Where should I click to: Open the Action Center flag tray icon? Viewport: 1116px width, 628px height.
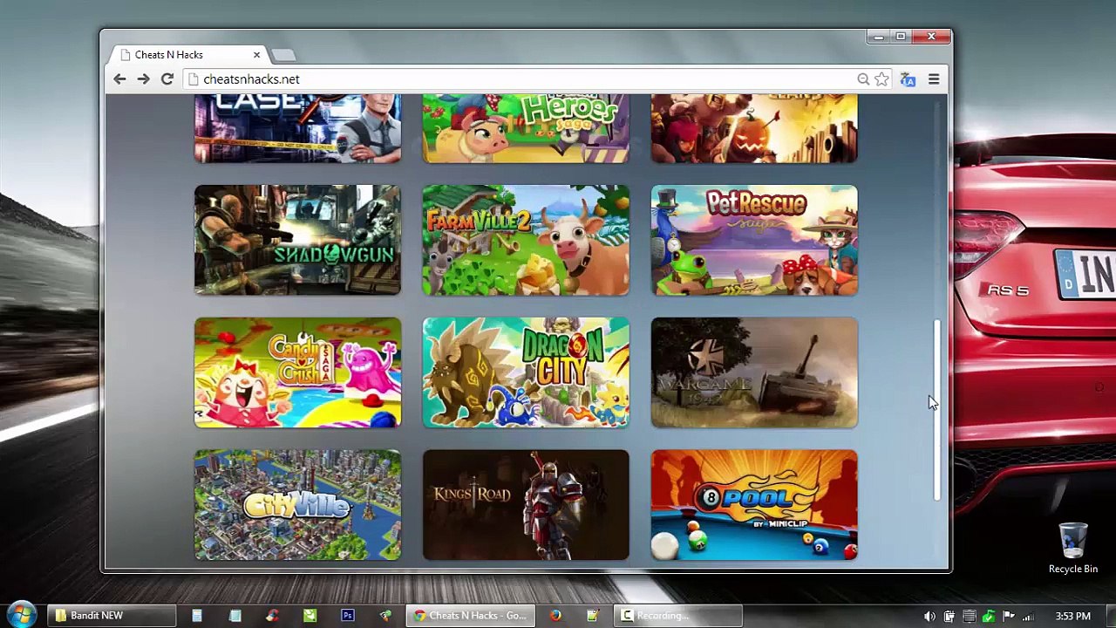(x=1009, y=617)
